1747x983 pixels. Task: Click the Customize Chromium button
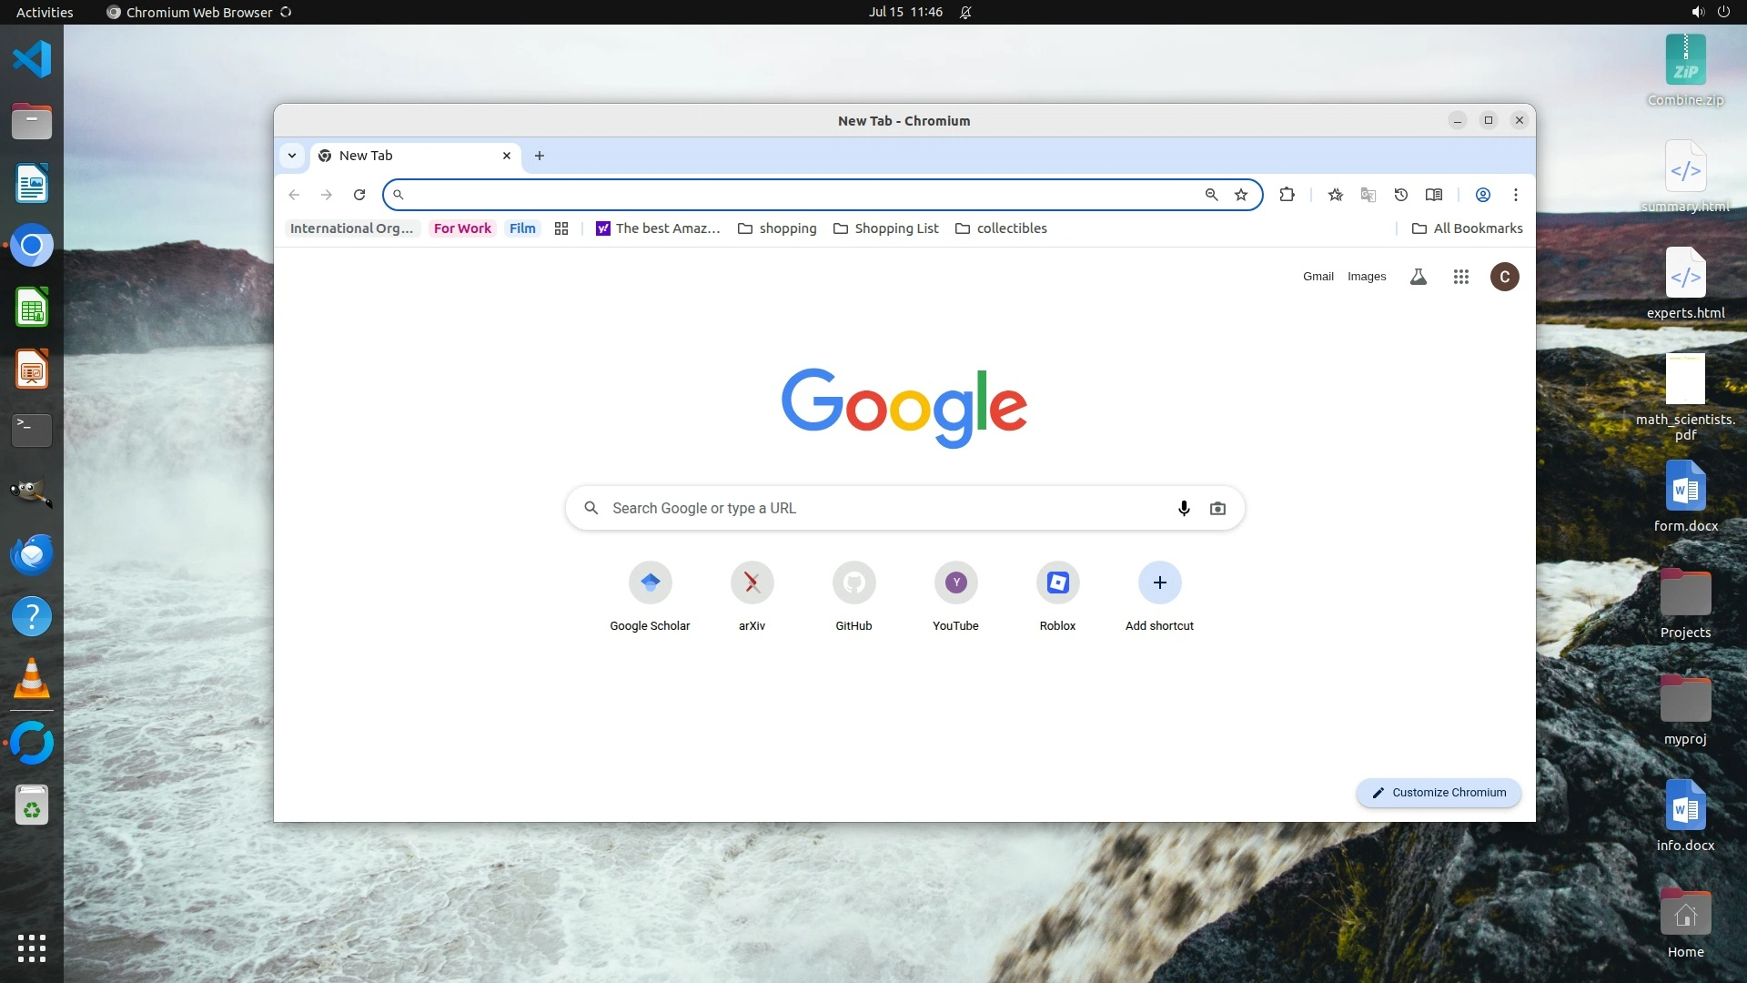point(1439,793)
